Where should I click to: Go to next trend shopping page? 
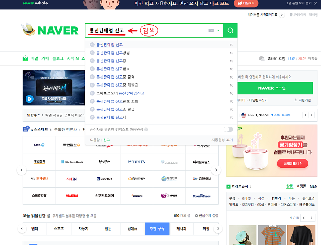tap(312, 218)
